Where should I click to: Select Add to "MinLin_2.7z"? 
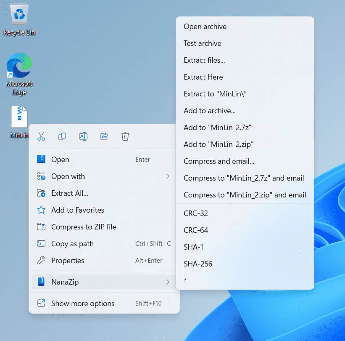tap(218, 128)
